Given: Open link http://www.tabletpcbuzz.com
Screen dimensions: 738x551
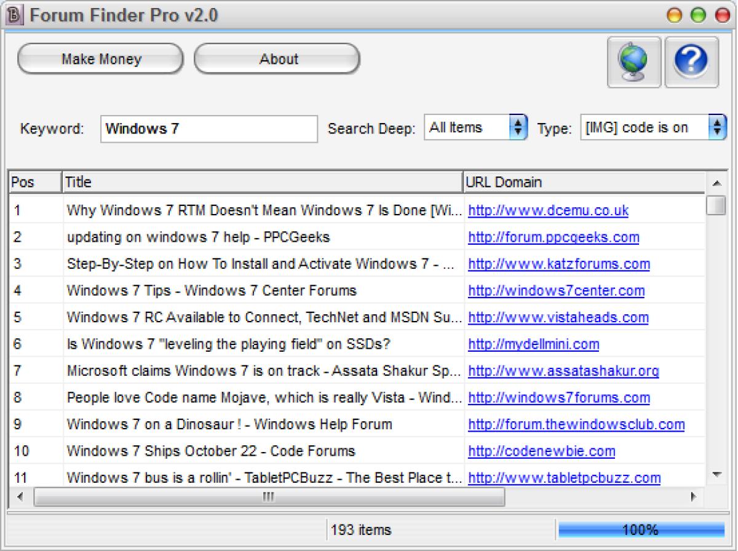Looking at the screenshot, I should click(x=565, y=478).
